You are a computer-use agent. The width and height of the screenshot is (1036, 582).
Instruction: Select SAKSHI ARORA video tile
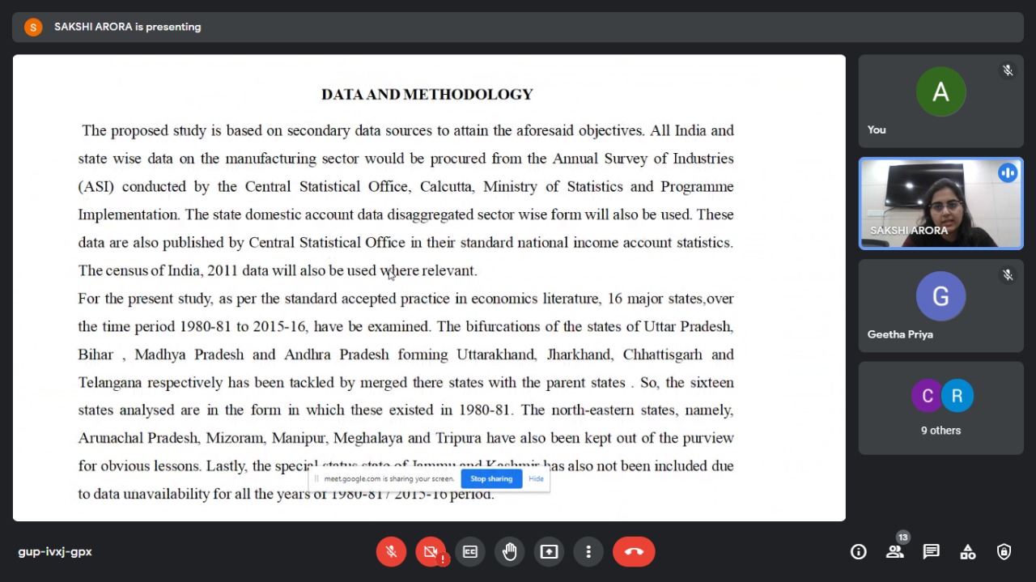[x=941, y=203]
